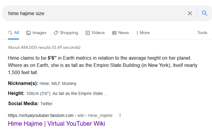
Task: Click the Videos play icon
Action: click(x=87, y=33)
